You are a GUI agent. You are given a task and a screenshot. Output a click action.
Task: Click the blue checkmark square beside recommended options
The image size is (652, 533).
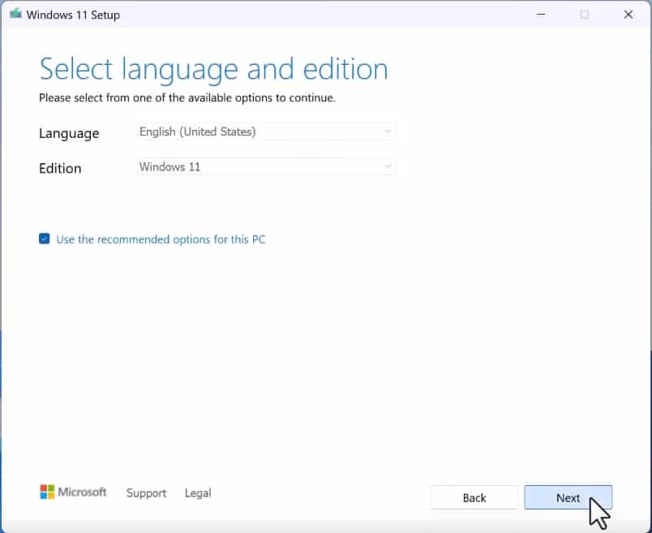[45, 239]
